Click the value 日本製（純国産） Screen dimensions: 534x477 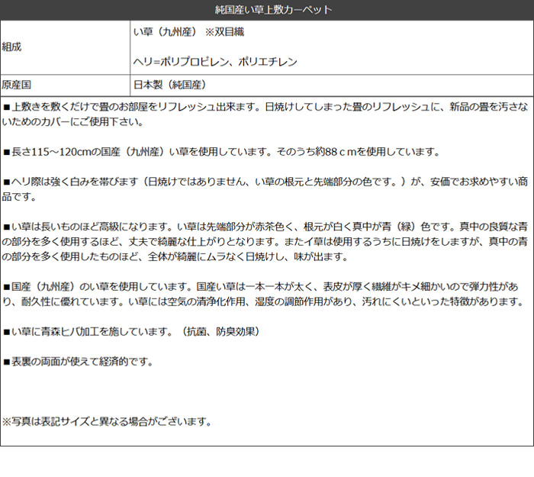[170, 85]
